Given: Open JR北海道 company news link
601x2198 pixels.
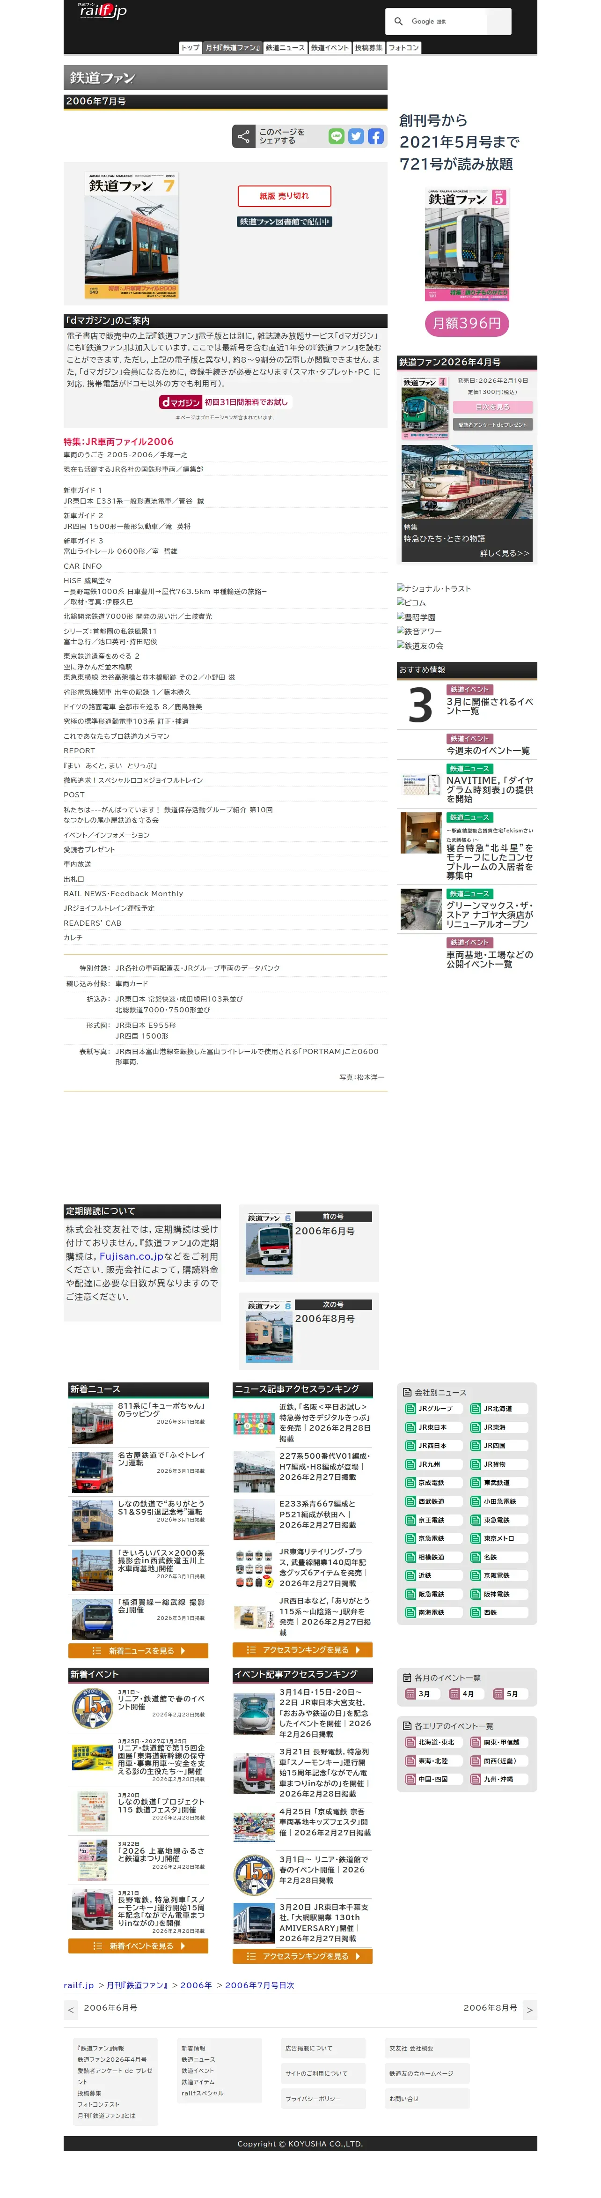Looking at the screenshot, I should pyautogui.click(x=499, y=1409).
